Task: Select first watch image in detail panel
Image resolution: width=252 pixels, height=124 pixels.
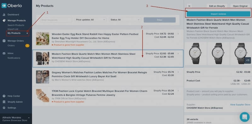Action: (195, 54)
